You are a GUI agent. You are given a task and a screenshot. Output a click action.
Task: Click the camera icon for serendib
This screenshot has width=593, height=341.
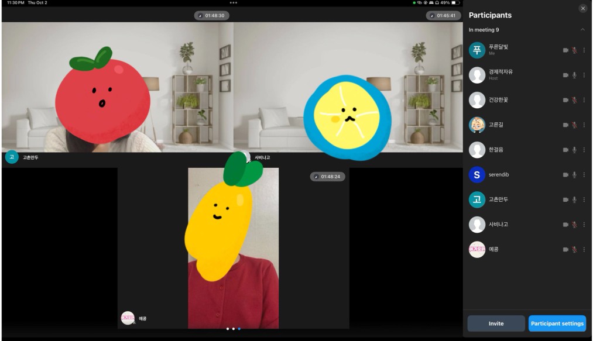click(x=565, y=175)
